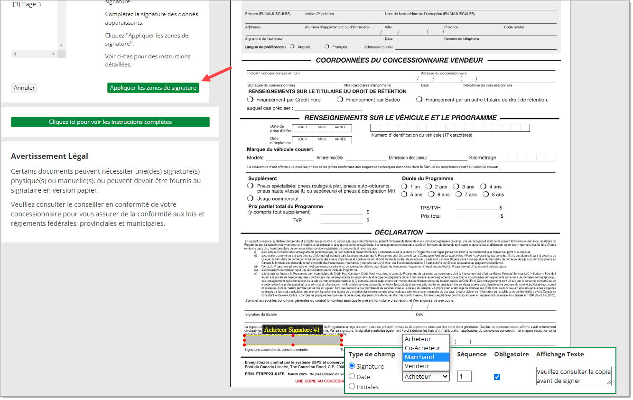Click the Séquence number field
The image size is (633, 400).
pos(465,376)
